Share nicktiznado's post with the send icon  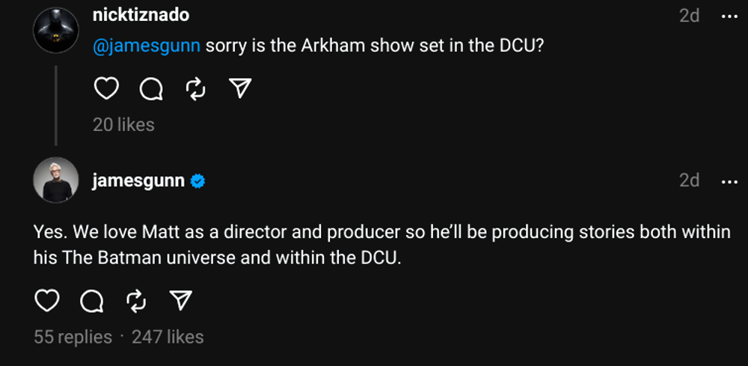click(x=239, y=89)
